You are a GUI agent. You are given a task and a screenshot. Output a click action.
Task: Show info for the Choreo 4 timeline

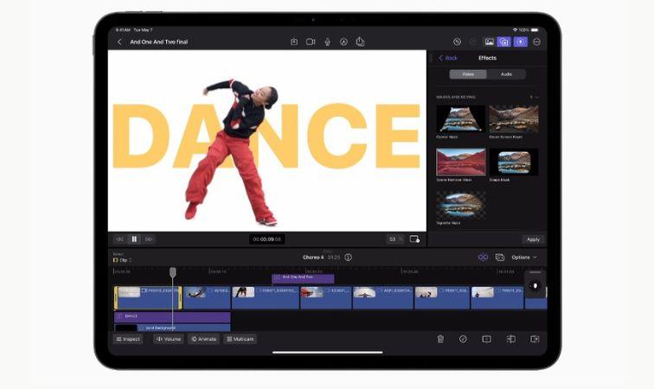[x=349, y=258]
